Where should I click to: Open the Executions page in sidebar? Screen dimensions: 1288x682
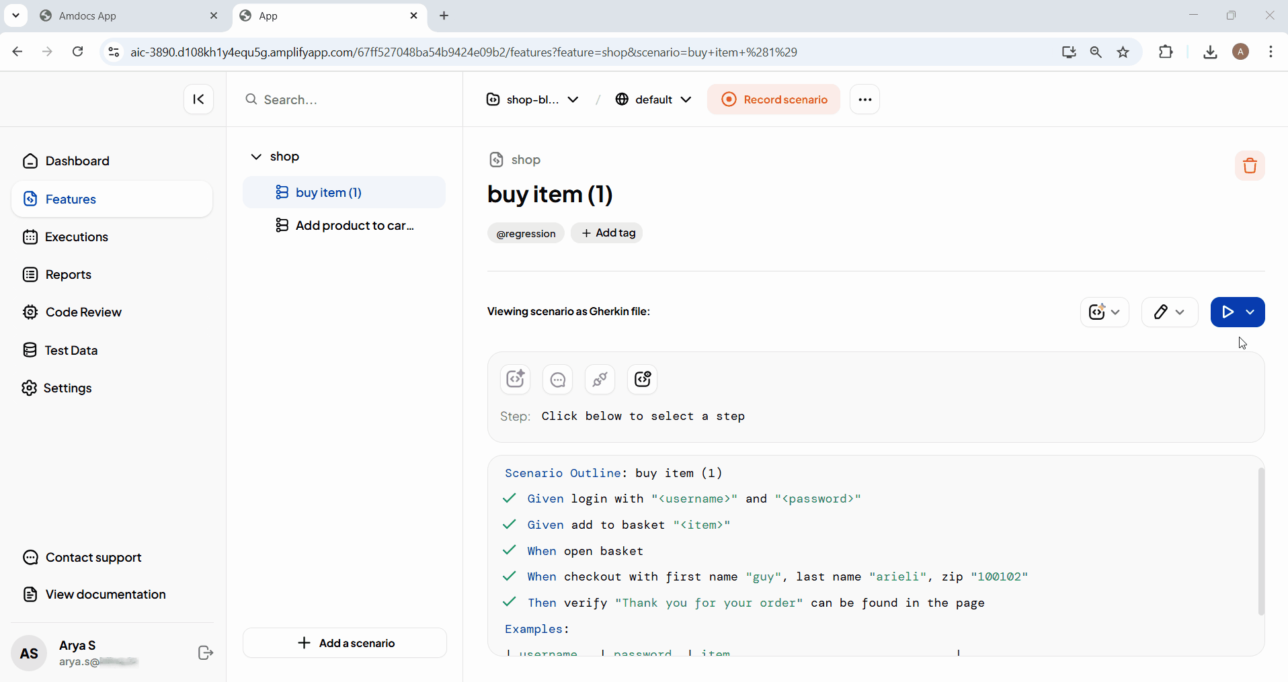coord(76,237)
